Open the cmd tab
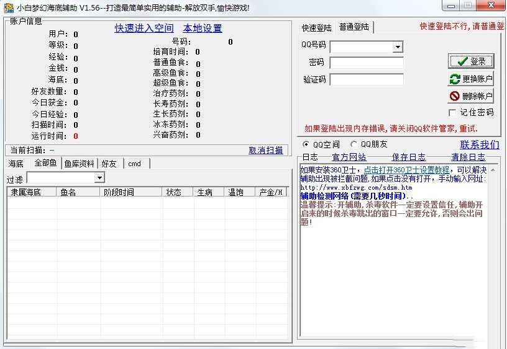 pos(134,164)
